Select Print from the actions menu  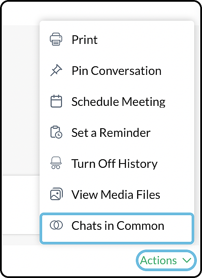click(84, 39)
